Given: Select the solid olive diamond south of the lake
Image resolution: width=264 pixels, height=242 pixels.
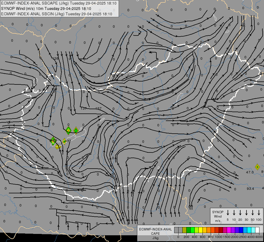Looking at the screenshot, I should (x=58, y=147).
